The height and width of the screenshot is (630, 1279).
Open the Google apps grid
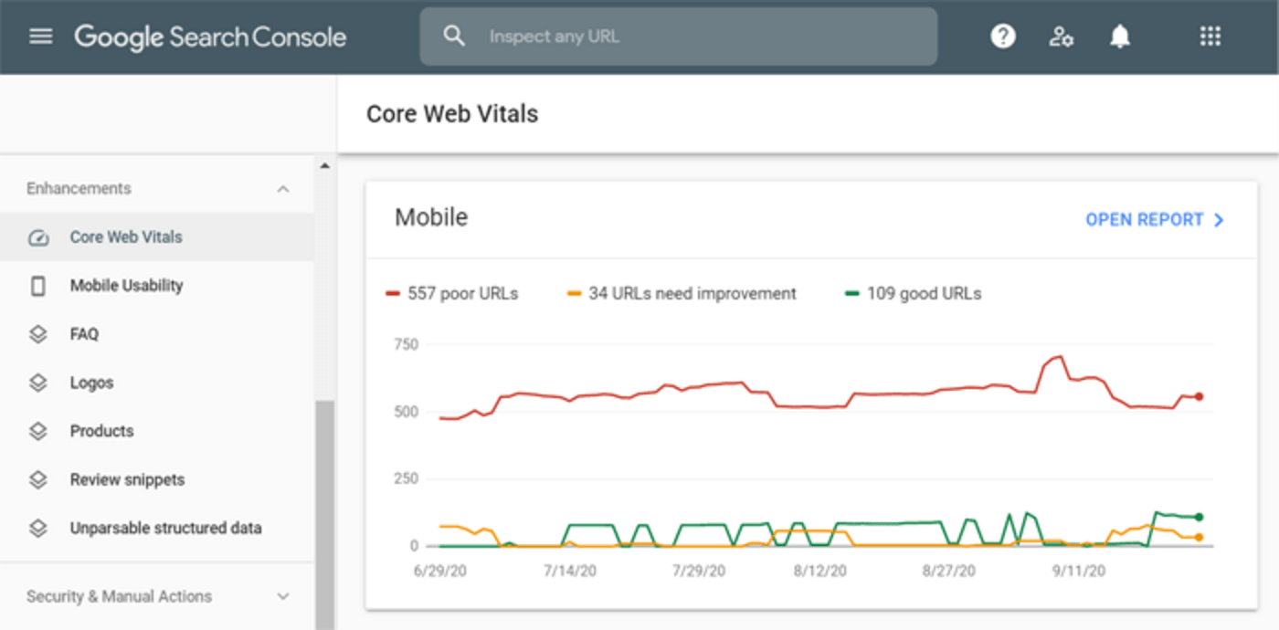pyautogui.click(x=1210, y=37)
